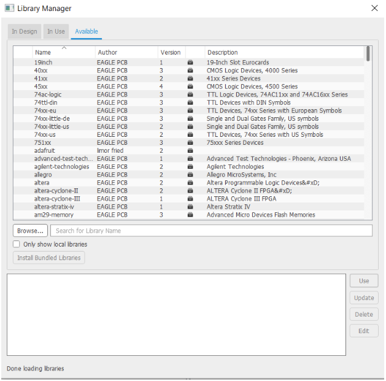Click the library icon for the allegro row
The image size is (386, 381).
pyautogui.click(x=190, y=175)
